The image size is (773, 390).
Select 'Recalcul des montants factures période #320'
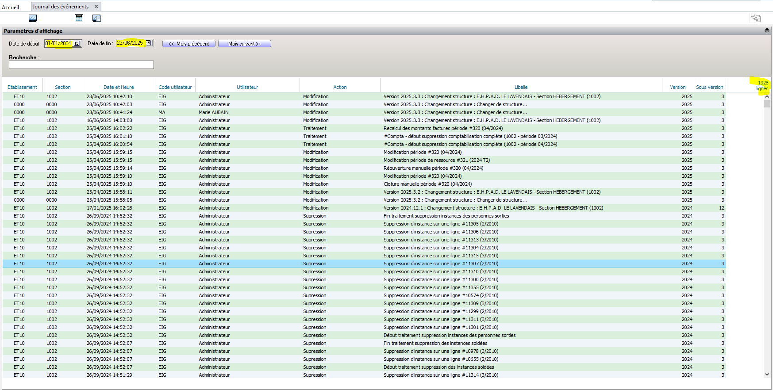point(364,128)
